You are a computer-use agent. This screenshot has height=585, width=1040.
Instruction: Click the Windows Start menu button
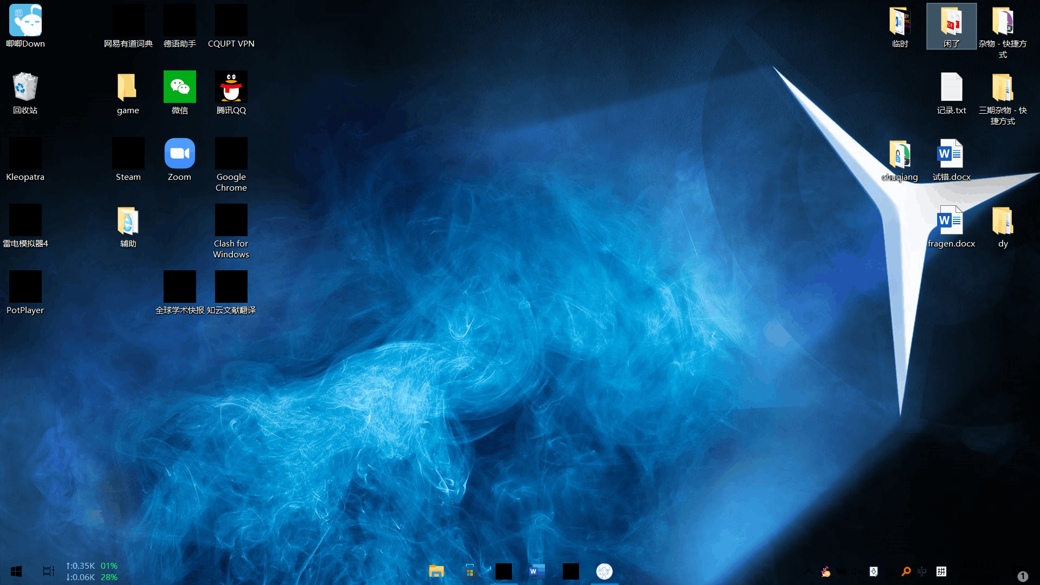tap(16, 570)
